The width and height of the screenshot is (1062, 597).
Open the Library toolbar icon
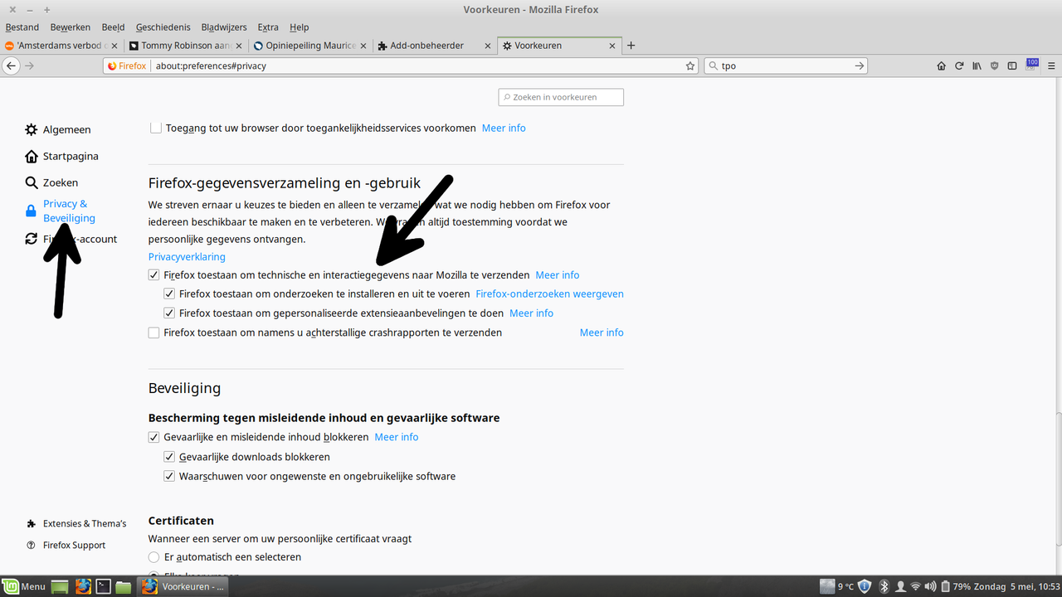tap(977, 66)
